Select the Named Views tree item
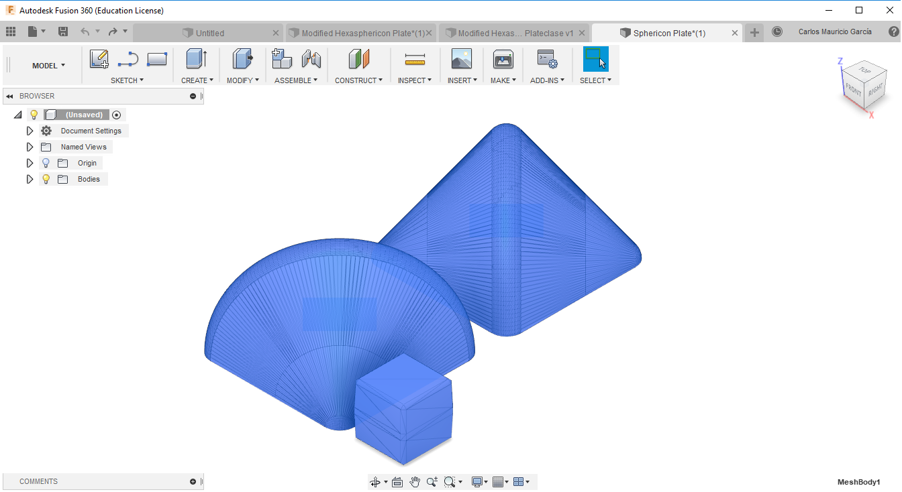Screen dimensions: 902x492 point(84,147)
